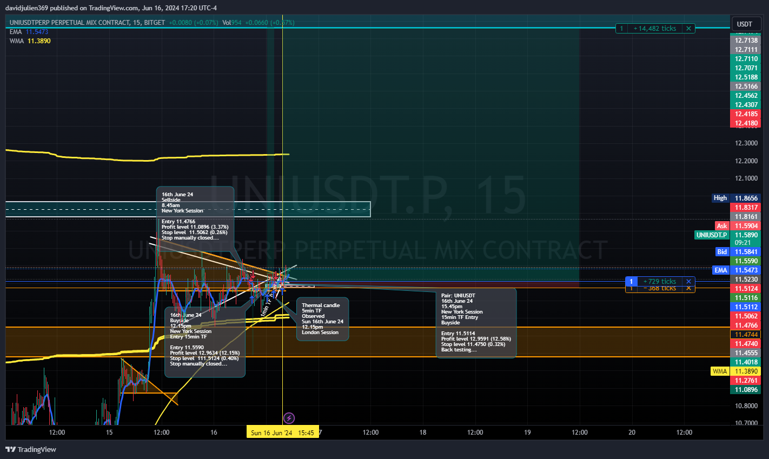Click the yellow WMA scale tag
This screenshot has width=769, height=459.
(x=720, y=371)
